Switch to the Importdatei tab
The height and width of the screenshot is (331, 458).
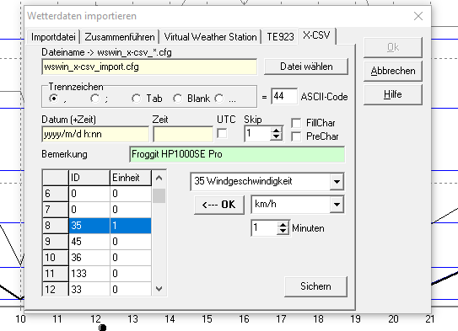click(x=53, y=37)
